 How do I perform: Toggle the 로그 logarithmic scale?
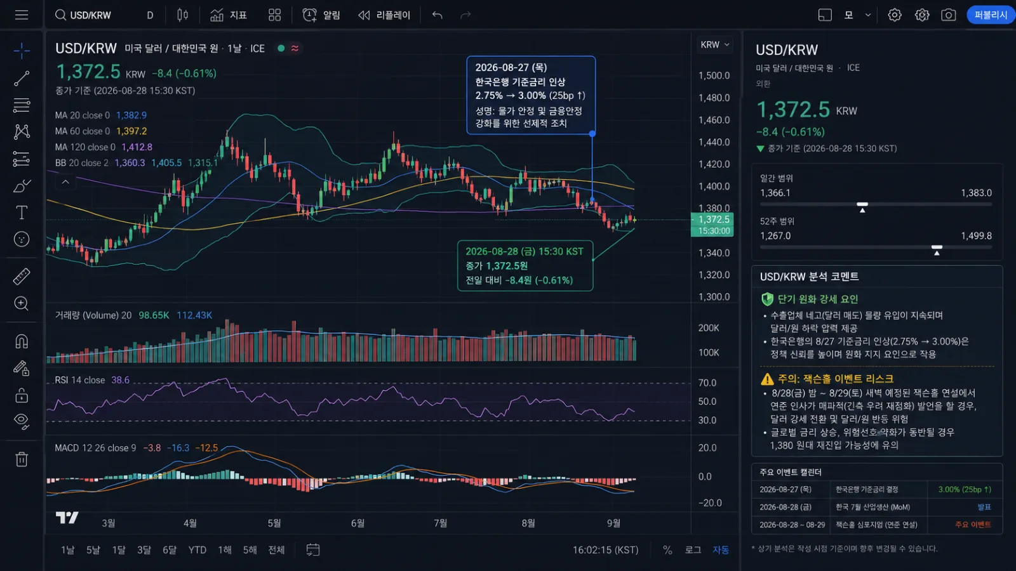[693, 550]
